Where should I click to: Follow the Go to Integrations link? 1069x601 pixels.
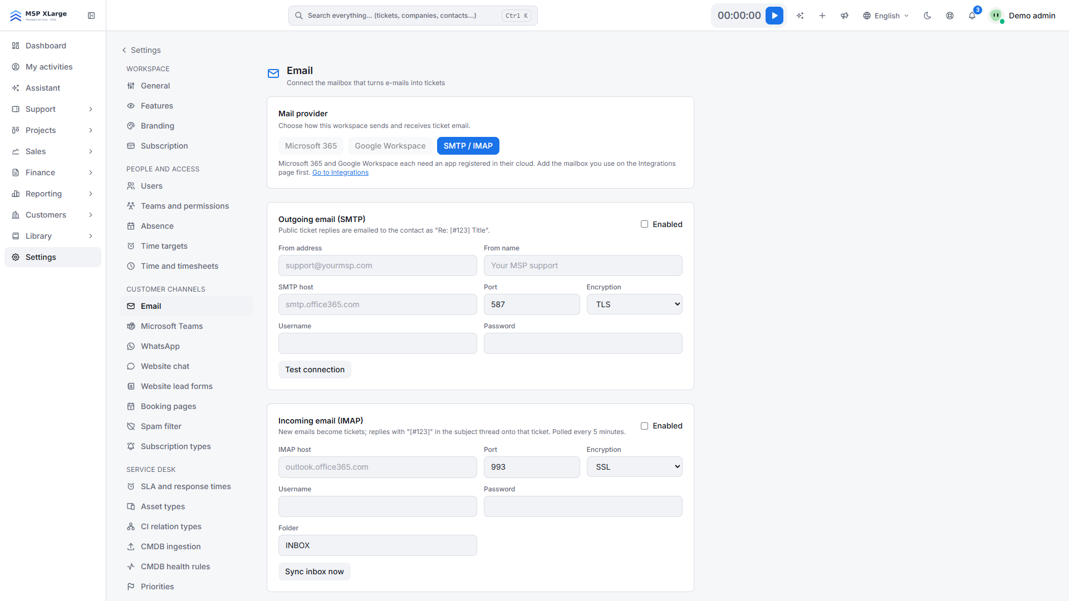pyautogui.click(x=340, y=173)
